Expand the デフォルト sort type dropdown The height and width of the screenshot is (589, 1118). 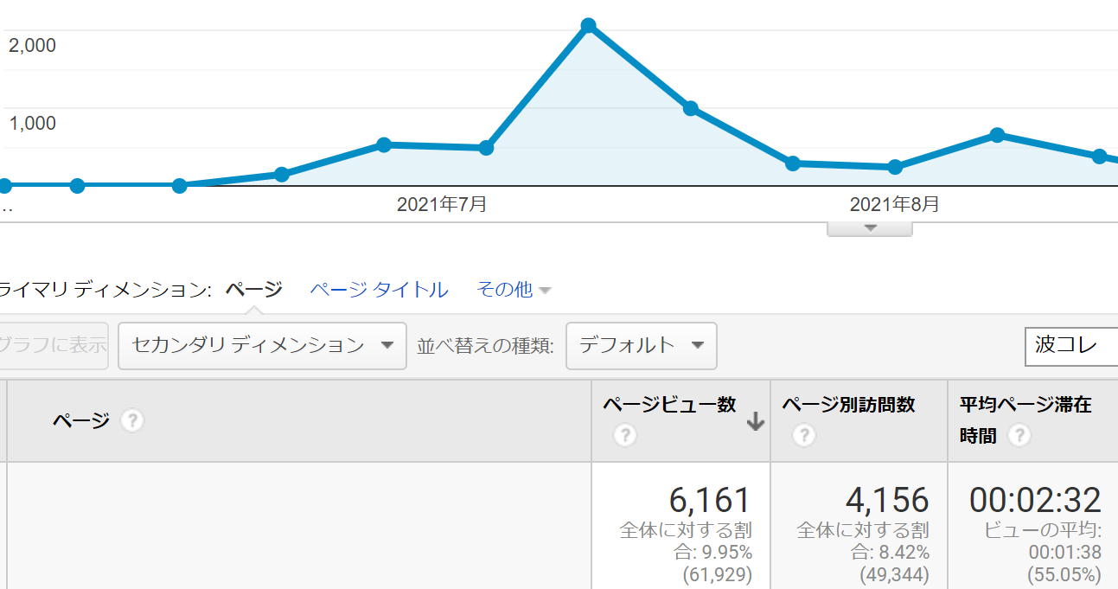pyautogui.click(x=641, y=345)
